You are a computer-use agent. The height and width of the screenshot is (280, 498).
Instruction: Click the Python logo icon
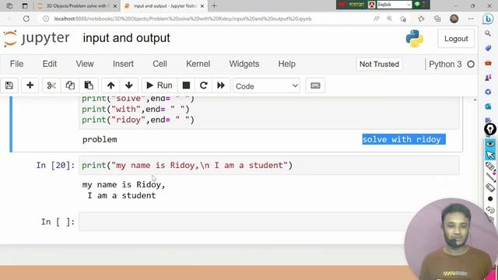[415, 39]
